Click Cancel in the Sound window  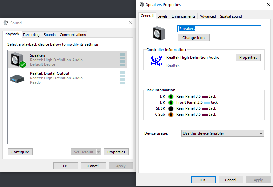(93, 166)
